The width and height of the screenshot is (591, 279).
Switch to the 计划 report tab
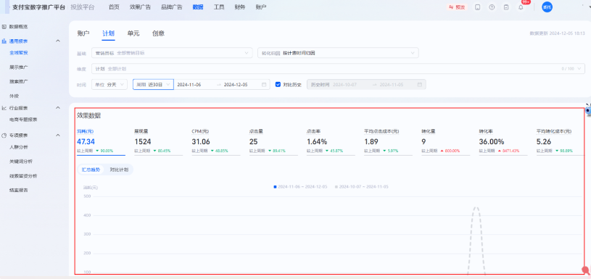[x=109, y=33]
